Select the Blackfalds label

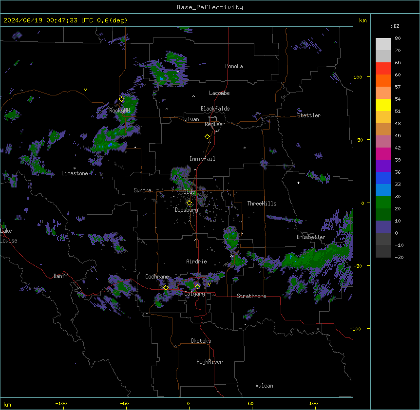coord(215,109)
